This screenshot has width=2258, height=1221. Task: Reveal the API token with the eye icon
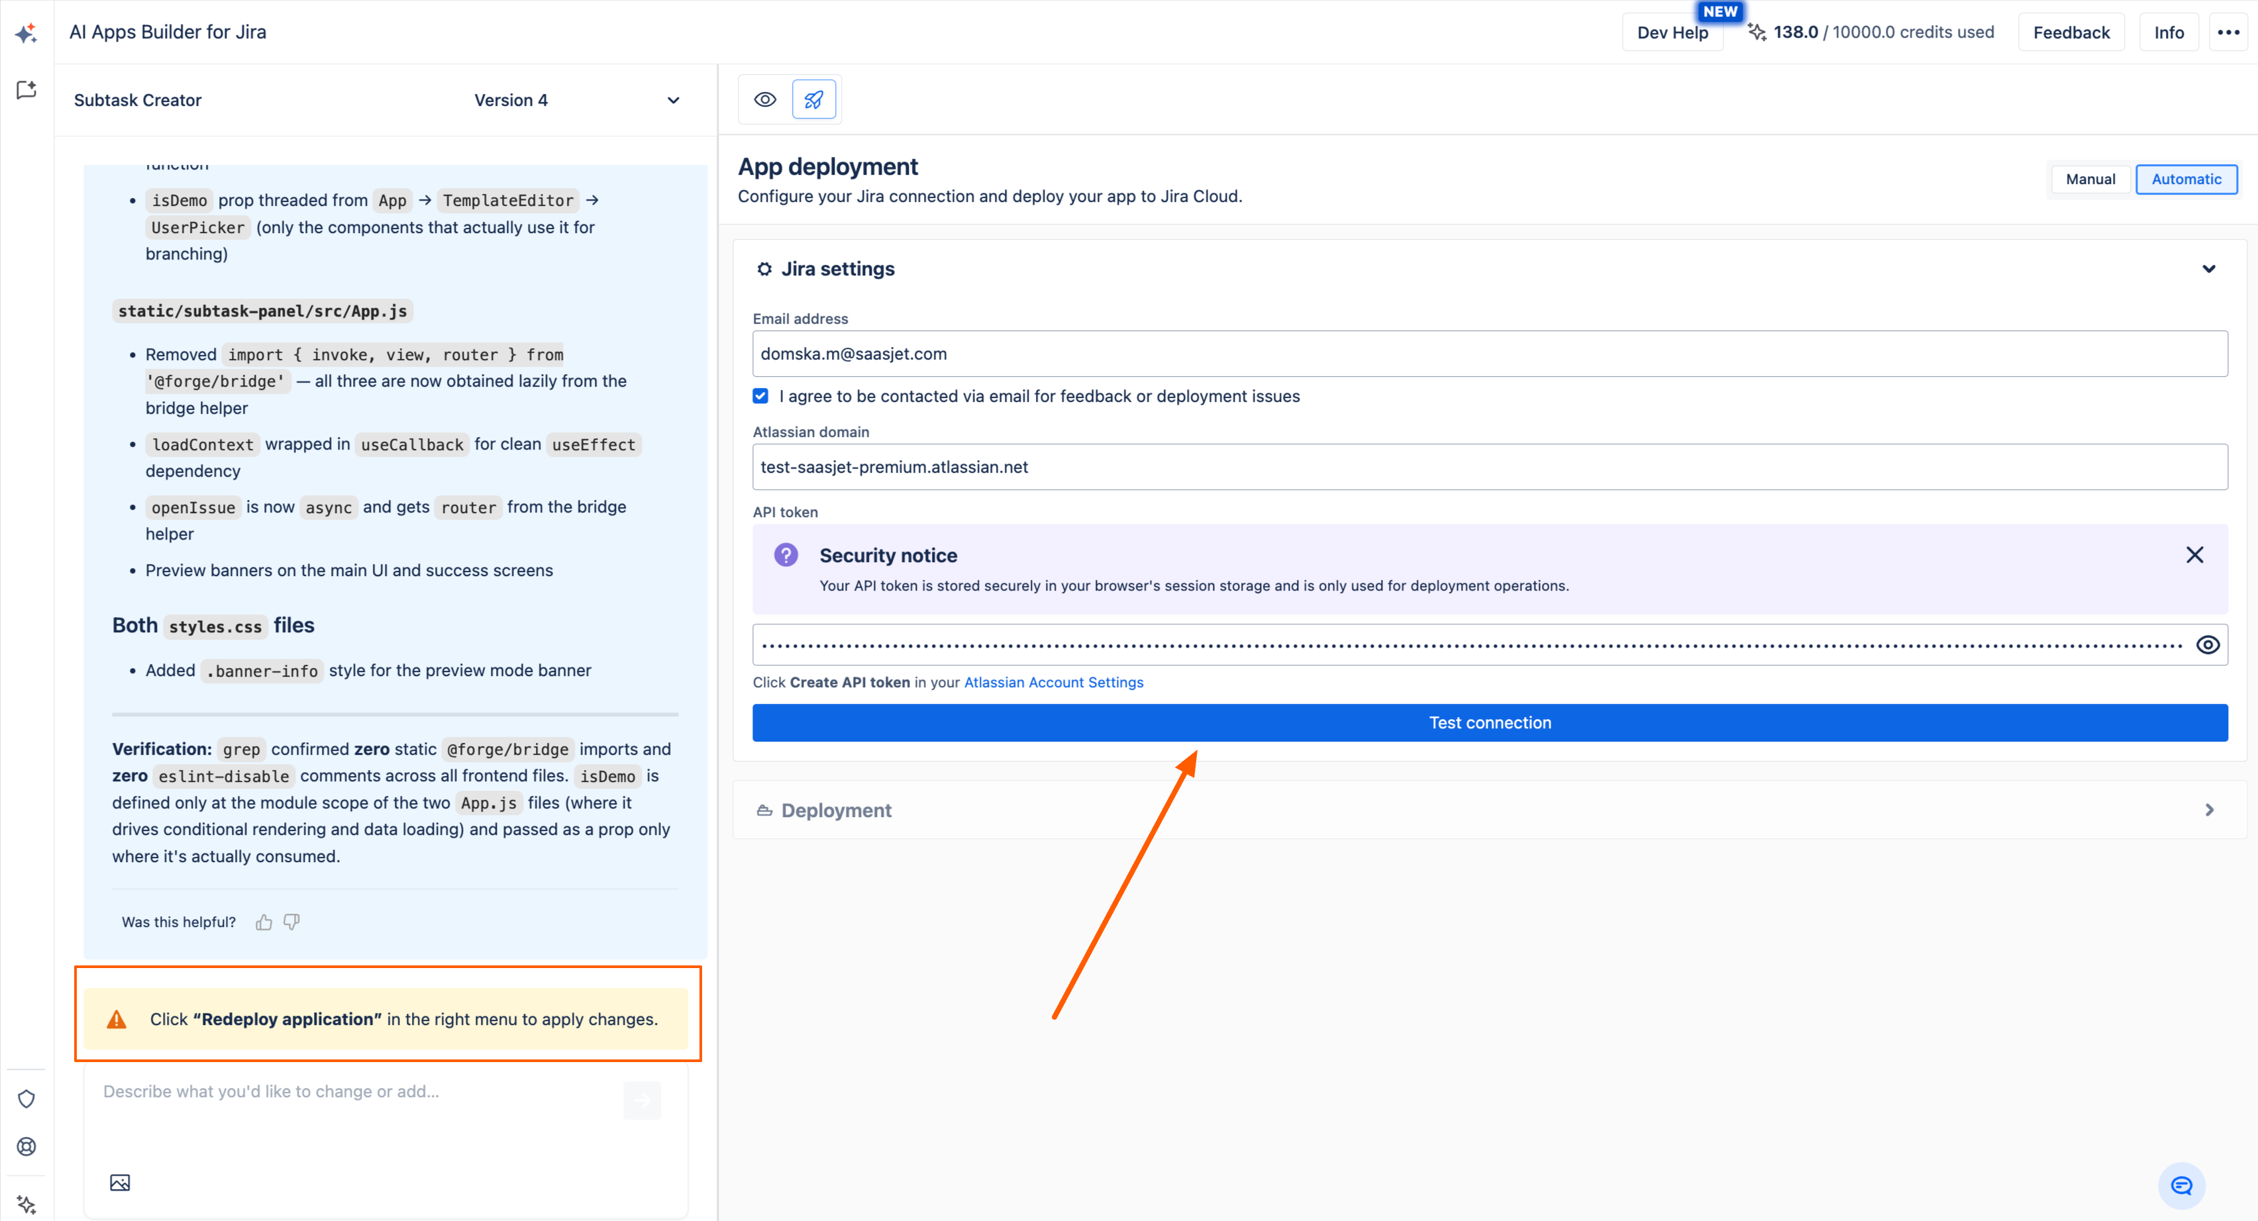click(2208, 645)
